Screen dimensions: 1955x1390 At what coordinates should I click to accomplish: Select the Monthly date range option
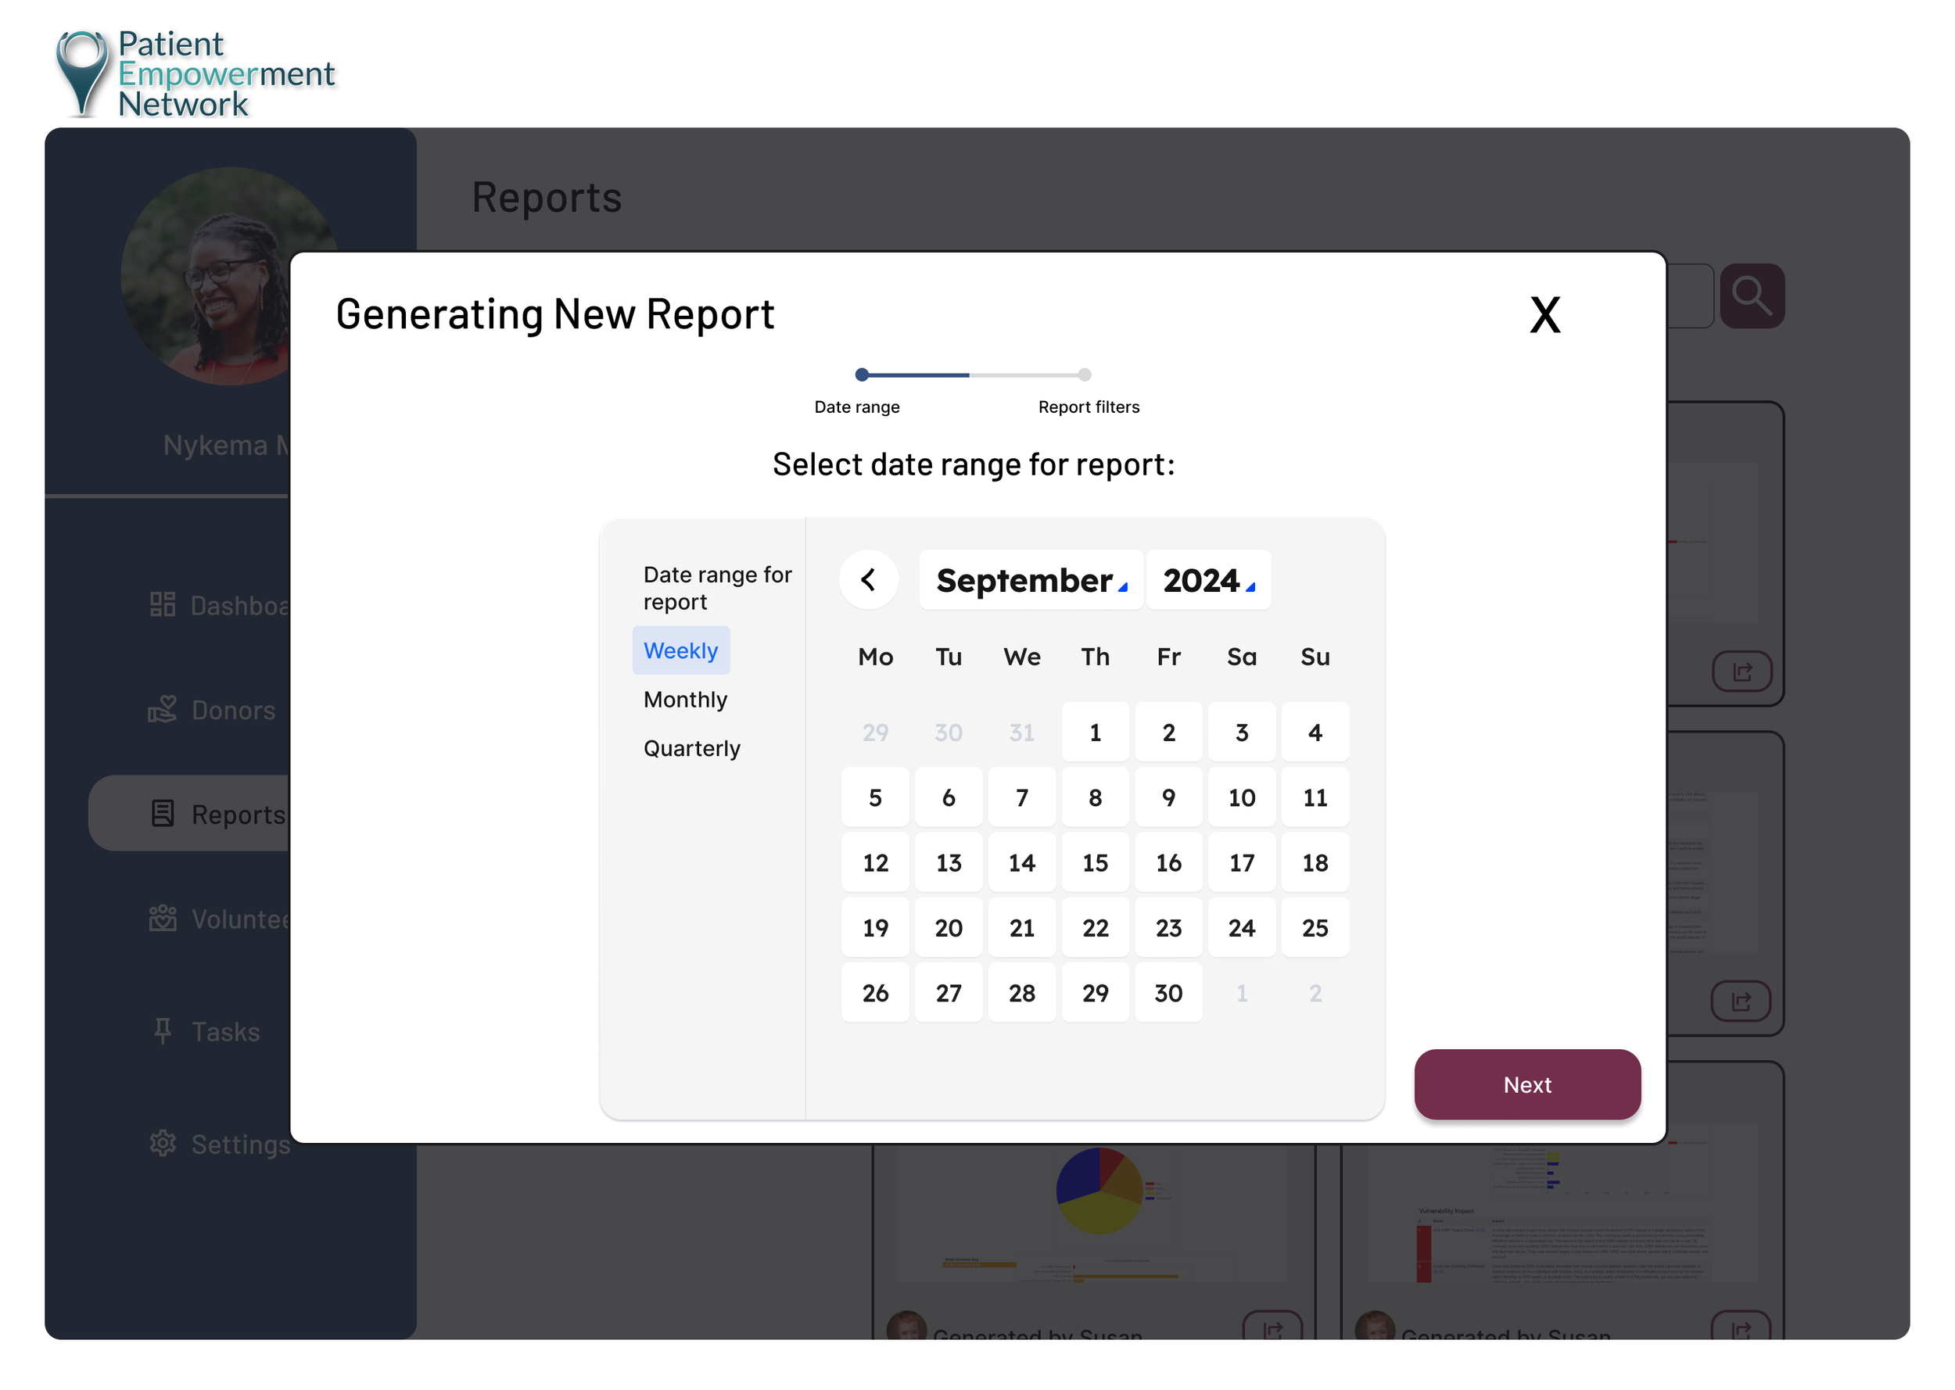pyautogui.click(x=685, y=699)
